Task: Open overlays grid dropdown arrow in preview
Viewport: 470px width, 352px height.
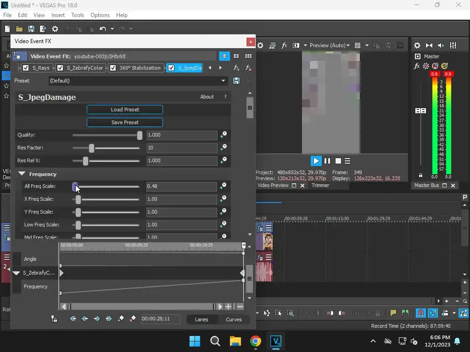Action: pos(367,45)
